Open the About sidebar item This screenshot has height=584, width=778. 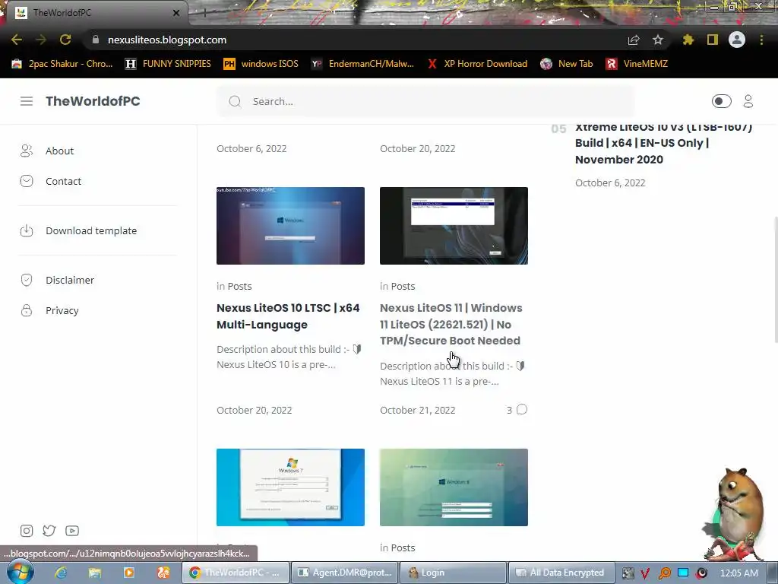coord(59,151)
